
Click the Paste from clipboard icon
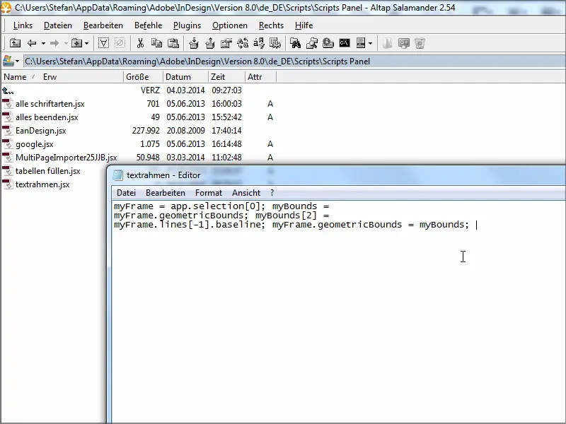coord(173,43)
